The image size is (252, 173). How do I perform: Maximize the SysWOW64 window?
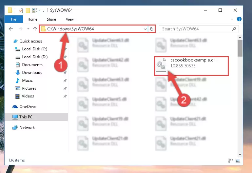pyautogui.click(x=220, y=10)
